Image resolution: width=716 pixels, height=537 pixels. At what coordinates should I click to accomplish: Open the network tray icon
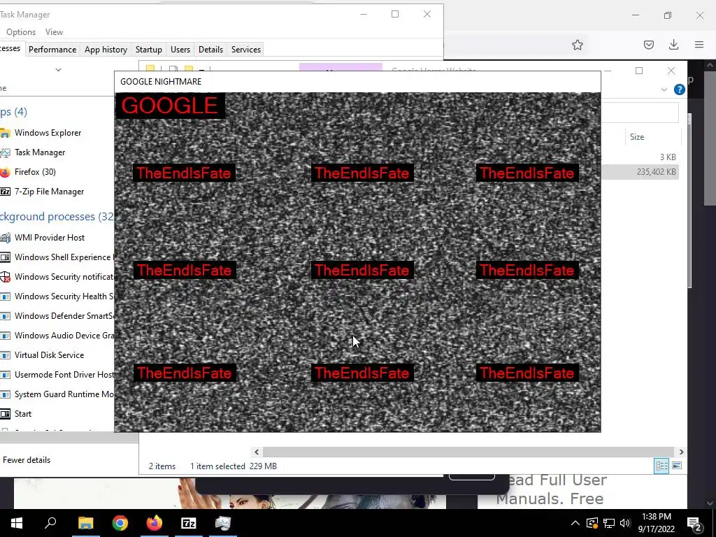tap(609, 523)
